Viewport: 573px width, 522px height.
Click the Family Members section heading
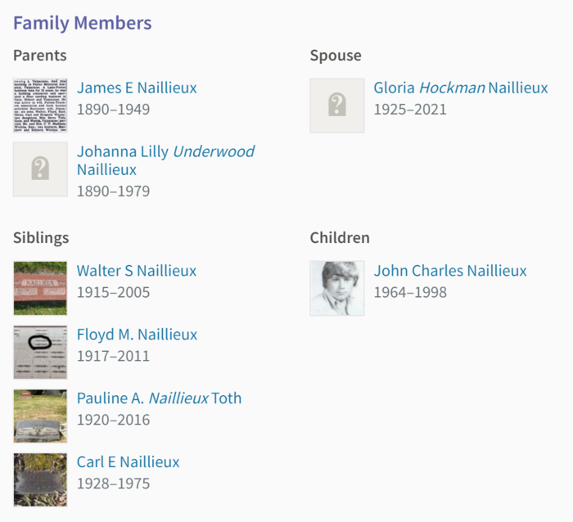pos(82,23)
